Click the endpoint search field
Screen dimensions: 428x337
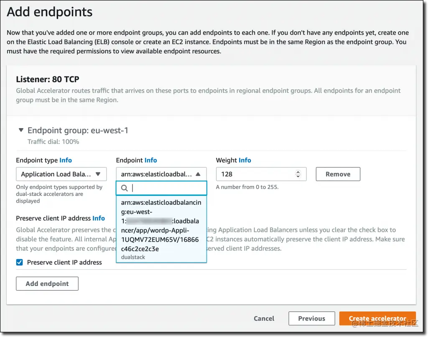pos(161,188)
